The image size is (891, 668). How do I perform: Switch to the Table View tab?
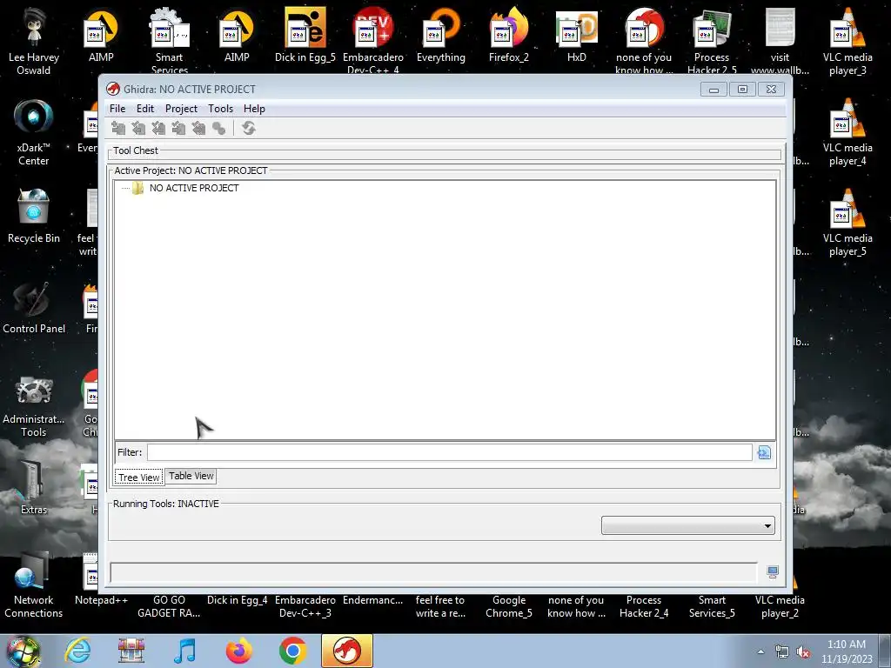191,476
